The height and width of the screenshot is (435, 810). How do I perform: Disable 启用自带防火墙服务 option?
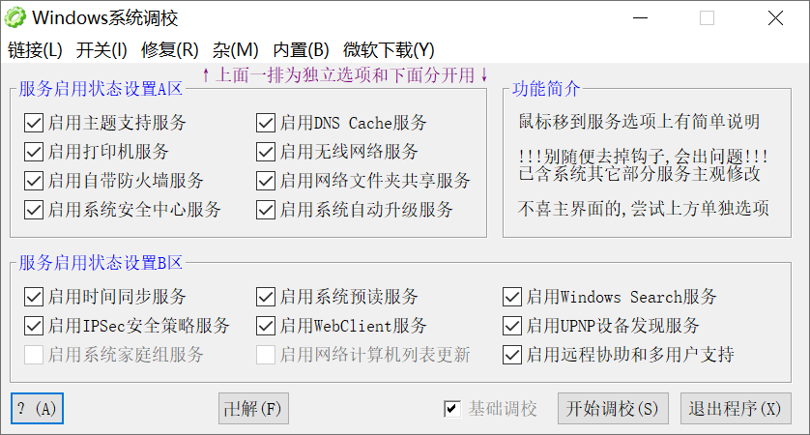click(34, 181)
